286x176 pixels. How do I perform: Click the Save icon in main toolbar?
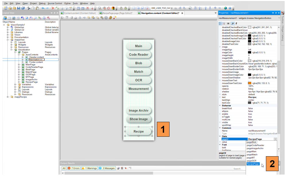[19, 8]
